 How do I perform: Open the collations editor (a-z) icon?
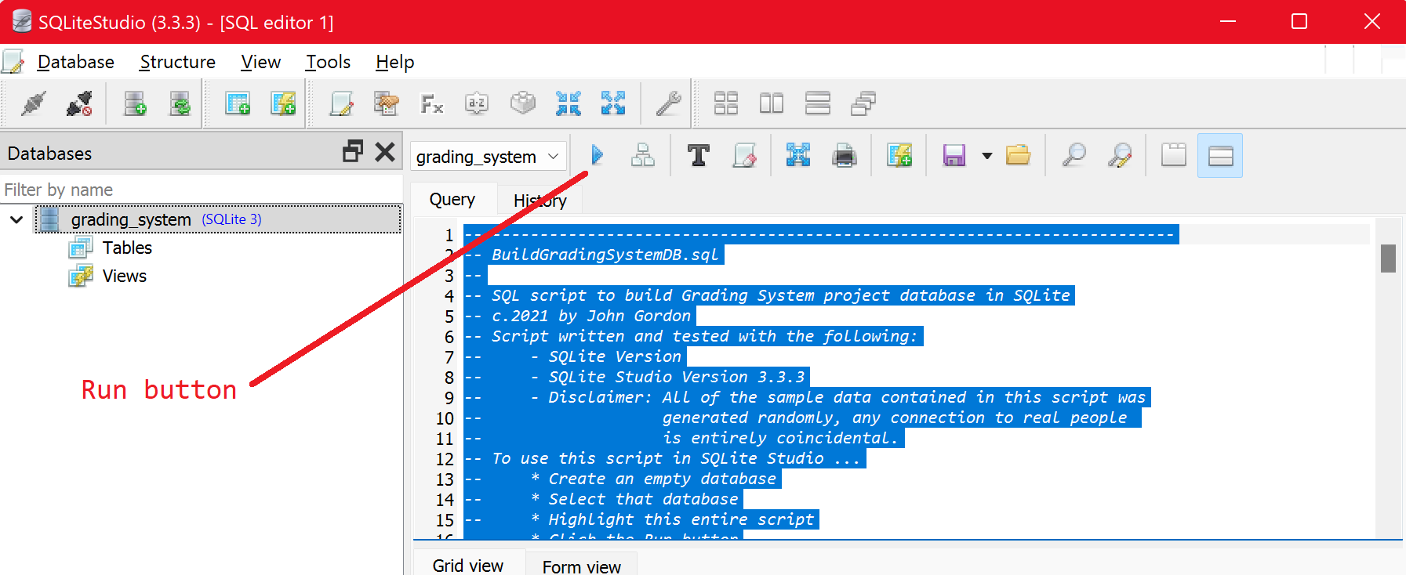(x=477, y=103)
